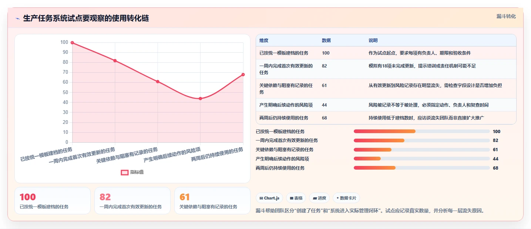Viewport: 531px width, 229px height.
Task: Click table cell 一周内完成首次有效更新的任务
Action: [x=286, y=69]
